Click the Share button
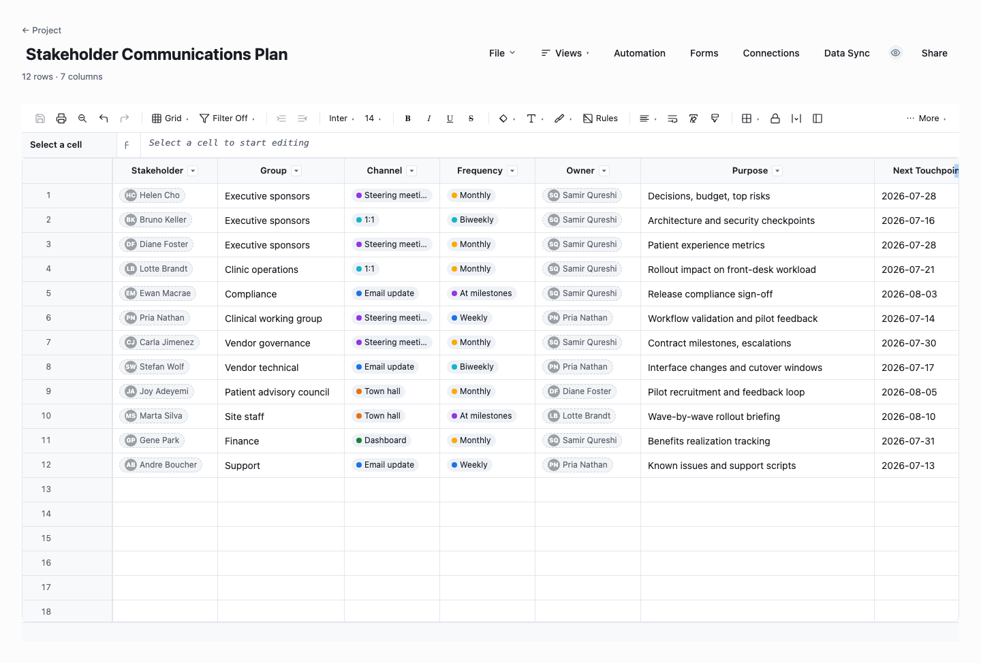 934,53
